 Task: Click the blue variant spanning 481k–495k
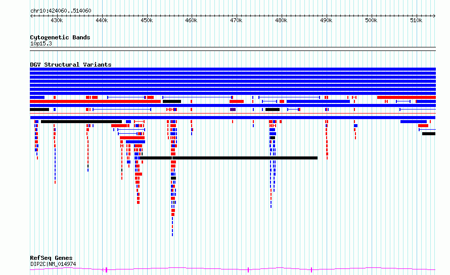click(x=318, y=101)
